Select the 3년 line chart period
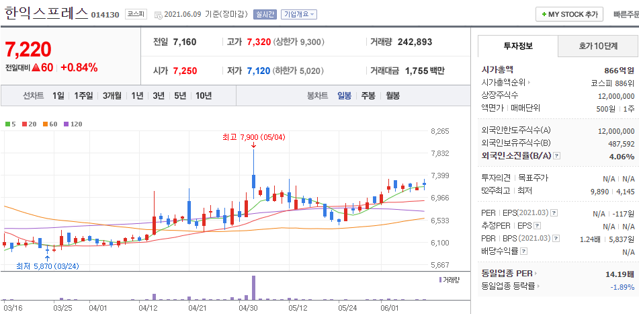Screen dimensions: 639x314 pyautogui.click(x=159, y=96)
